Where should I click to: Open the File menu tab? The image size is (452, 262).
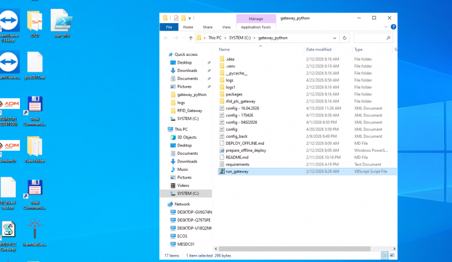pos(169,27)
